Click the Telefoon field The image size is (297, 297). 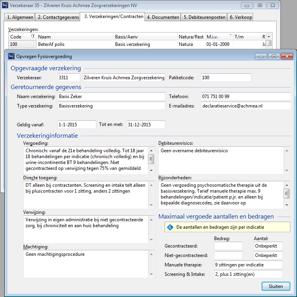pyautogui.click(x=246, y=97)
